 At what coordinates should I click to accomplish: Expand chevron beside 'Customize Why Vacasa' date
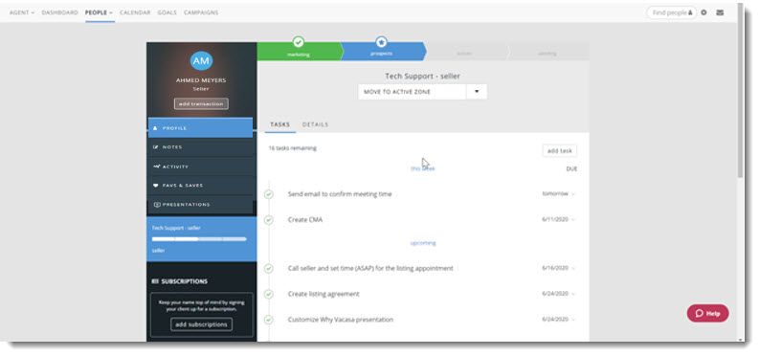click(x=573, y=320)
